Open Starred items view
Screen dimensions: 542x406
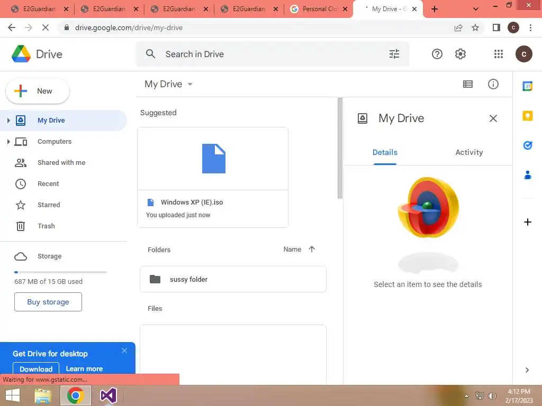(x=49, y=205)
